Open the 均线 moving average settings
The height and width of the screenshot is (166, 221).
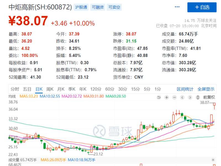click(12, 96)
